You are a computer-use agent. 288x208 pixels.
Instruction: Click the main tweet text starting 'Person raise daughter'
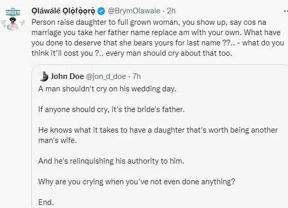click(158, 38)
